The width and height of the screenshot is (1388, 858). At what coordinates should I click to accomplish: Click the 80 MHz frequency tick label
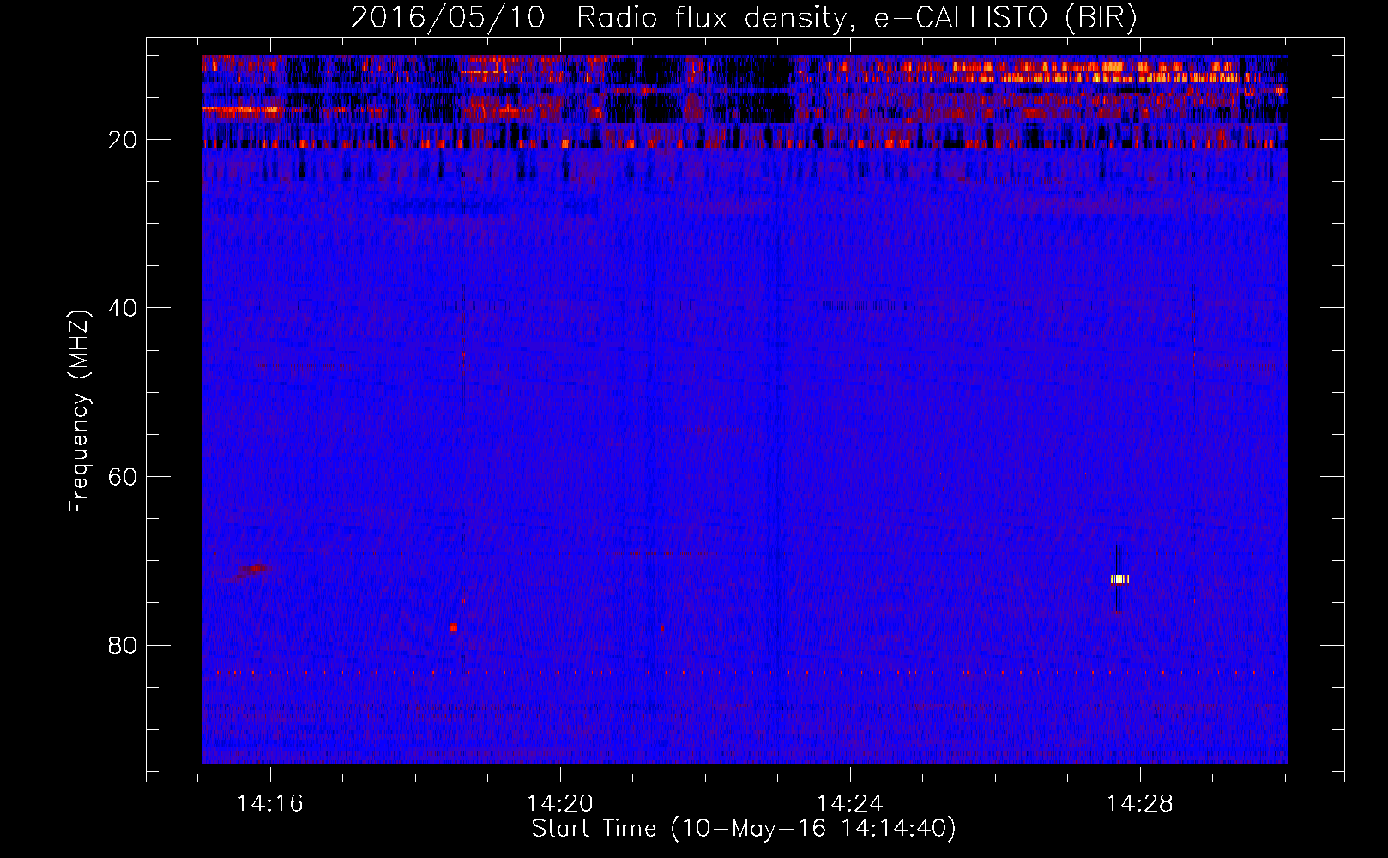coord(124,645)
